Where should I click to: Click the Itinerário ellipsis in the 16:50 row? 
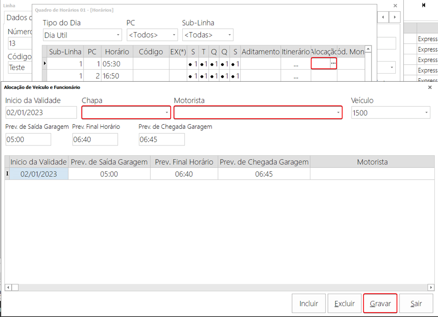[x=296, y=76]
